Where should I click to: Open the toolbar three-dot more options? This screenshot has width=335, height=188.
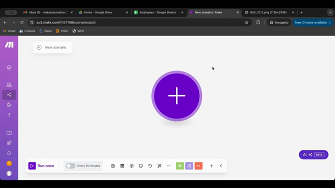[x=169, y=166]
